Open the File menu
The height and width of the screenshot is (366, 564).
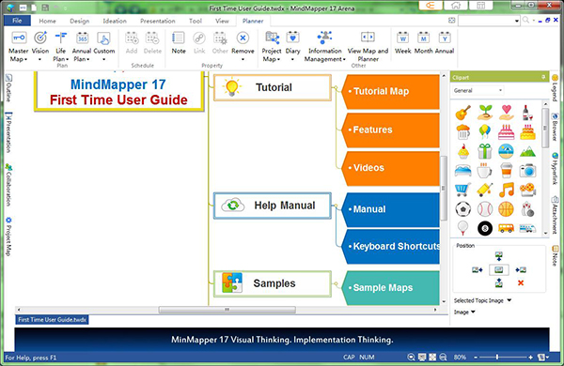point(17,21)
